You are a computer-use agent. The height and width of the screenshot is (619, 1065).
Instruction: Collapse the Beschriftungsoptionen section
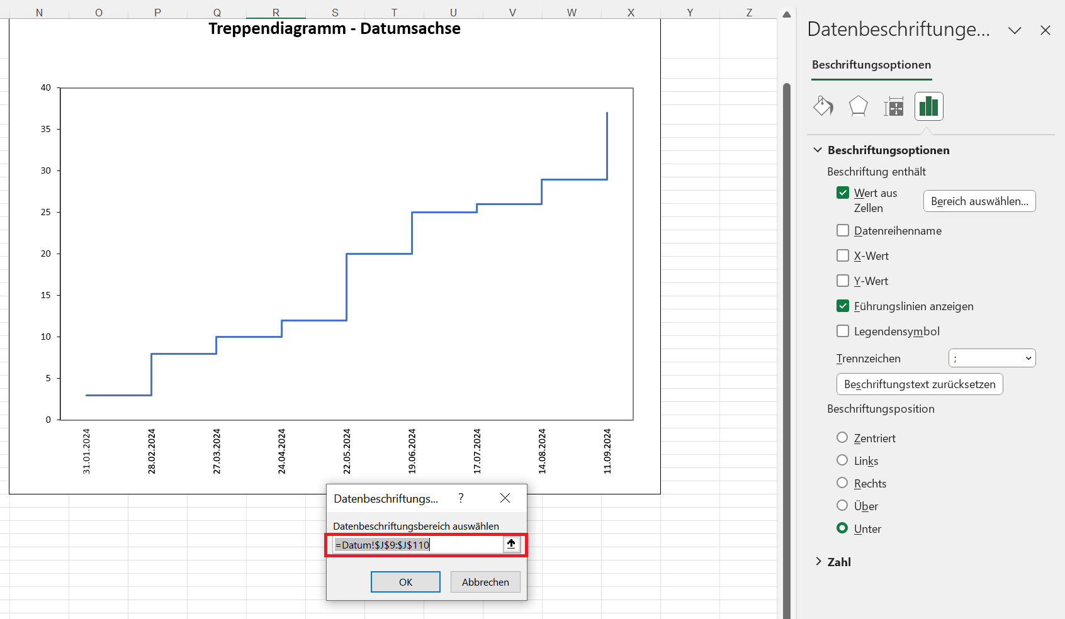pos(818,150)
